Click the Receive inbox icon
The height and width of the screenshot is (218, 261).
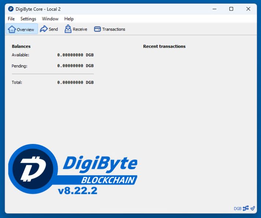click(x=68, y=29)
